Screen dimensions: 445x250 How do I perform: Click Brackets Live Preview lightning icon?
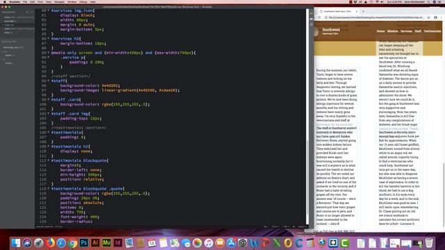point(311,13)
